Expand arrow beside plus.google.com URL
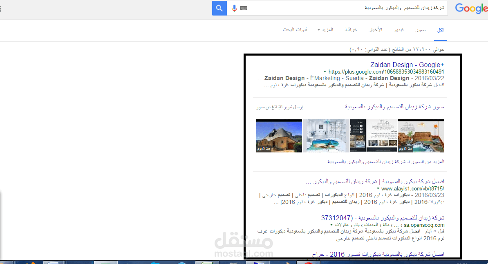Viewport: 488px width, 264px height. [x=325, y=72]
